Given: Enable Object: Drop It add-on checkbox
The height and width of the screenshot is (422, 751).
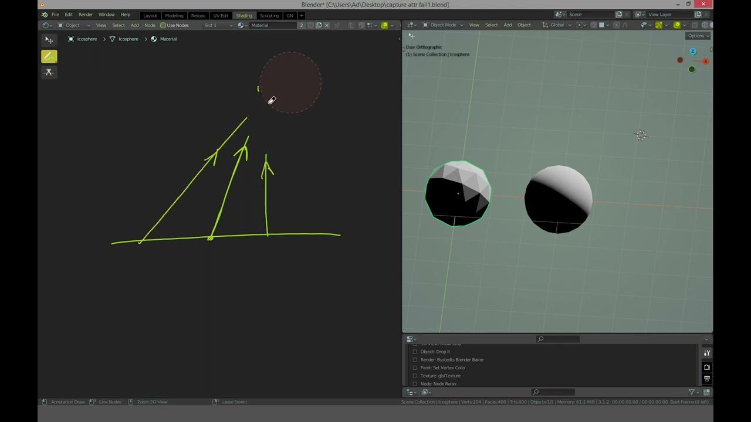Looking at the screenshot, I should pos(415,352).
